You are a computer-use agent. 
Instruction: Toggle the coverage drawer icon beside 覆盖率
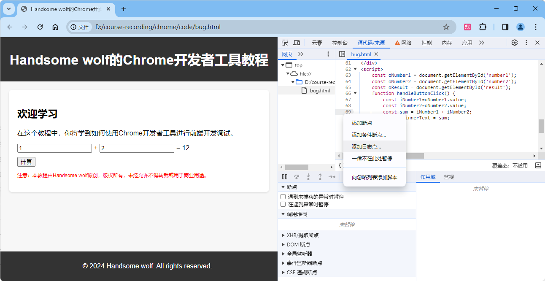[538, 165]
